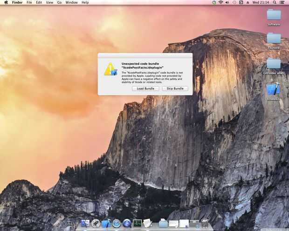Screen dimensions: 289x231
Task: Open the View menu
Action: (49, 2)
